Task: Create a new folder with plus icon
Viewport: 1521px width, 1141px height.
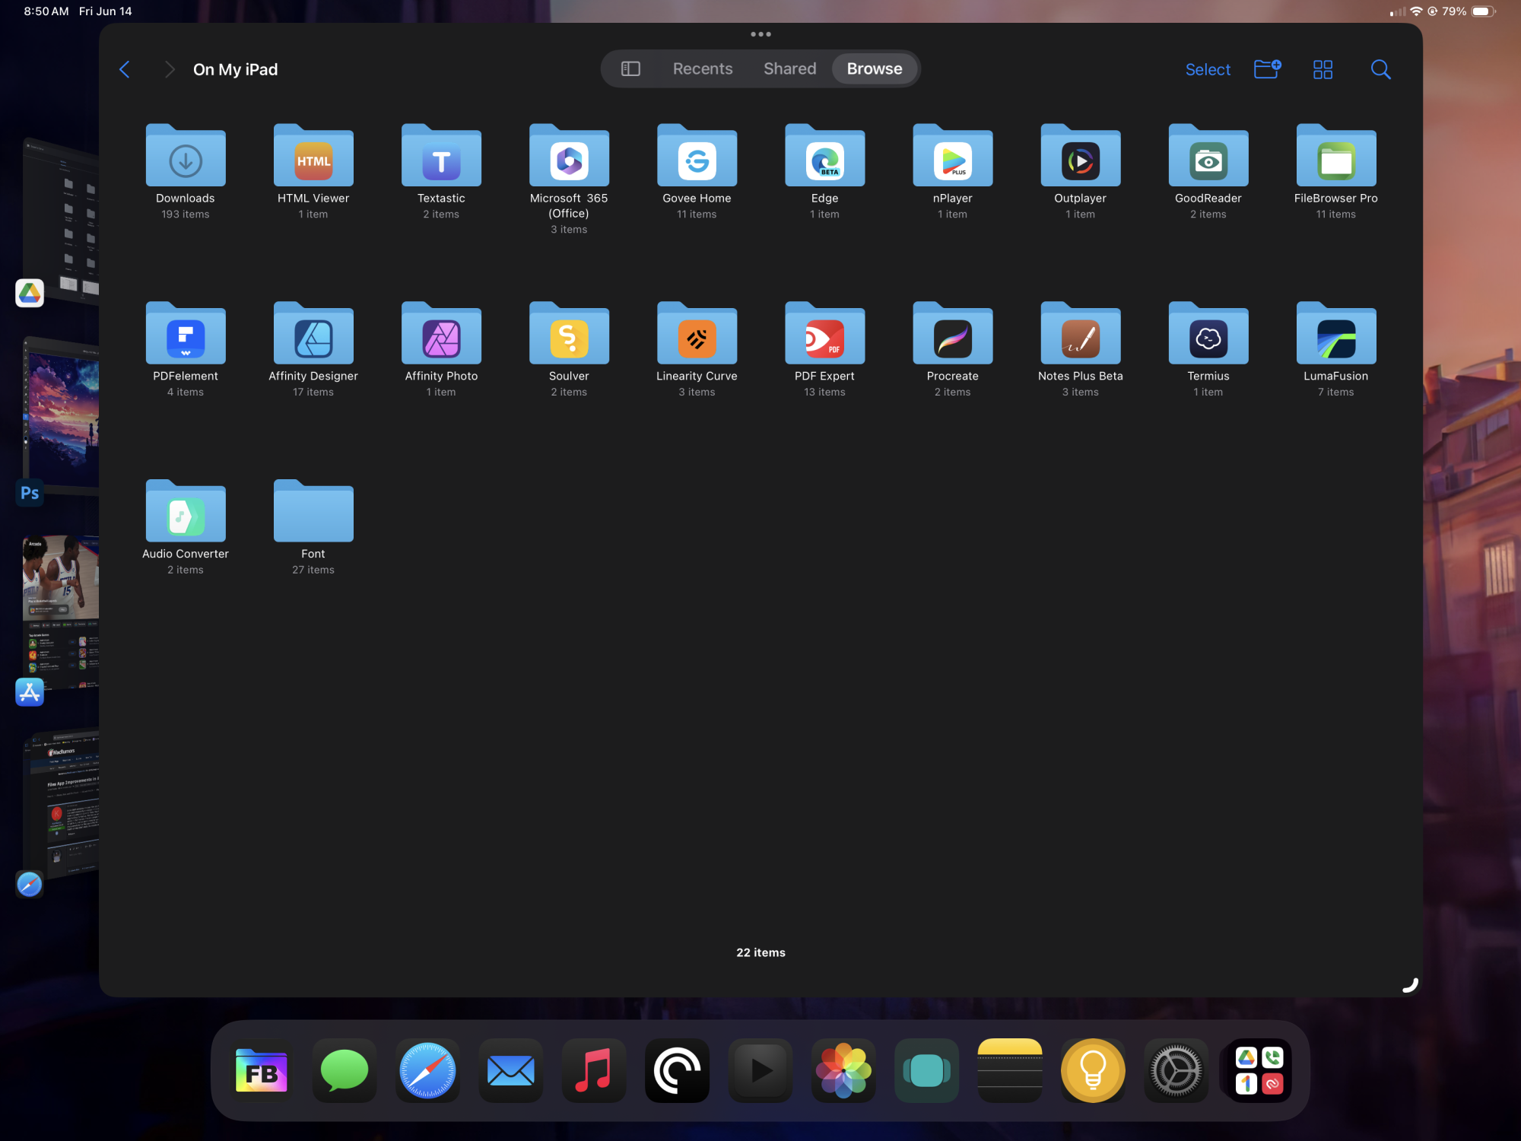Action: 1266,69
